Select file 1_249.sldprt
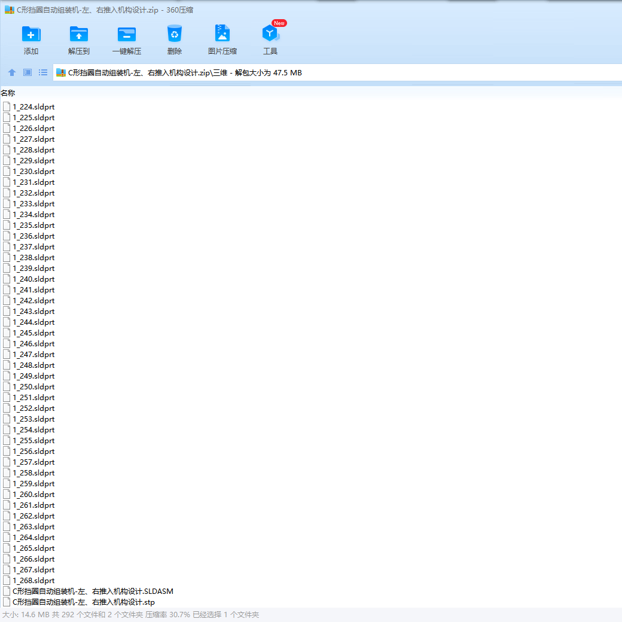622x622 pixels. click(33, 376)
